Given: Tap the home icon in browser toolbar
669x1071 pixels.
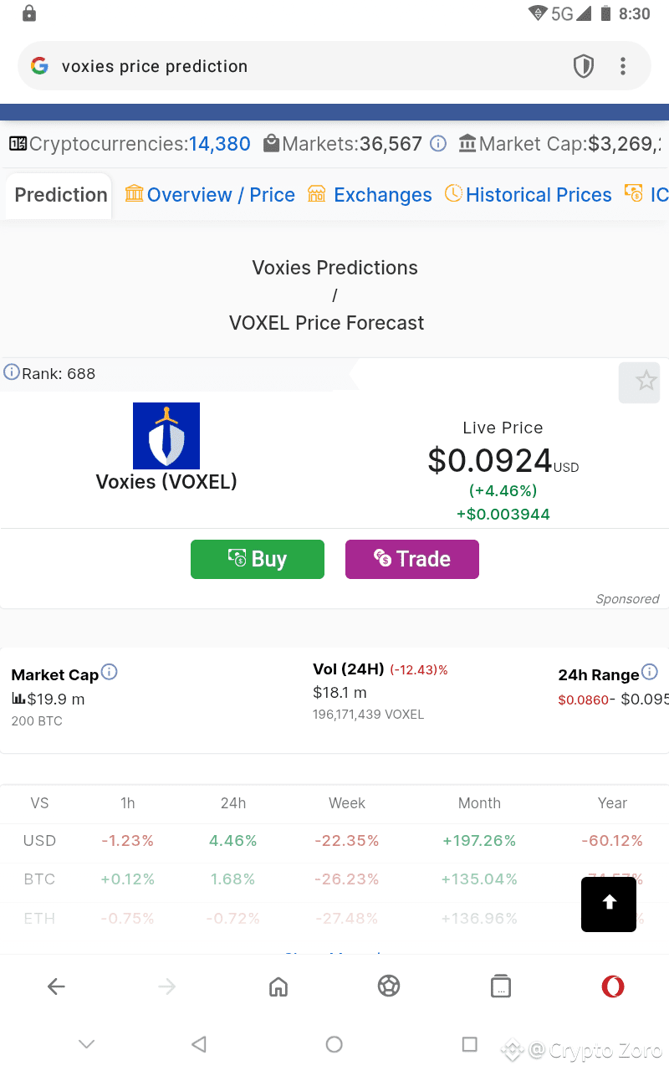Looking at the screenshot, I should pos(278,986).
